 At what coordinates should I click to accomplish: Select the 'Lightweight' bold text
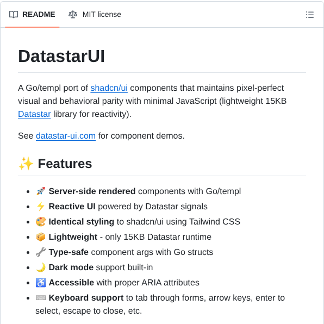coord(73,237)
